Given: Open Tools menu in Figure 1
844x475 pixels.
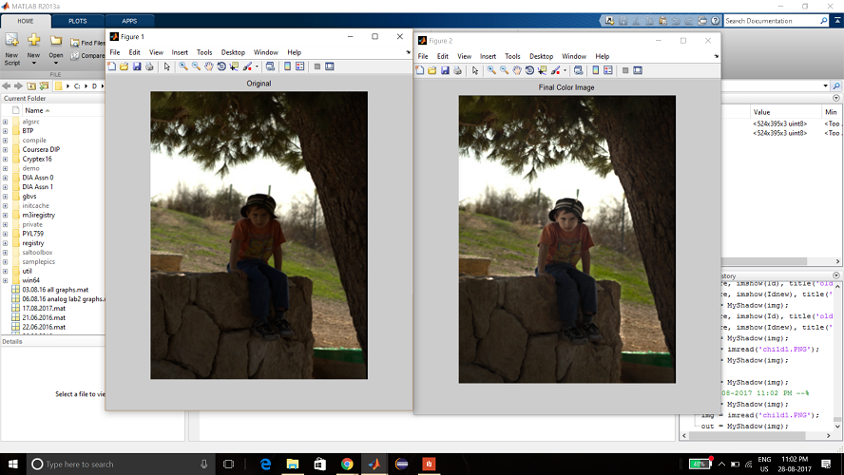Looking at the screenshot, I should coord(203,52).
